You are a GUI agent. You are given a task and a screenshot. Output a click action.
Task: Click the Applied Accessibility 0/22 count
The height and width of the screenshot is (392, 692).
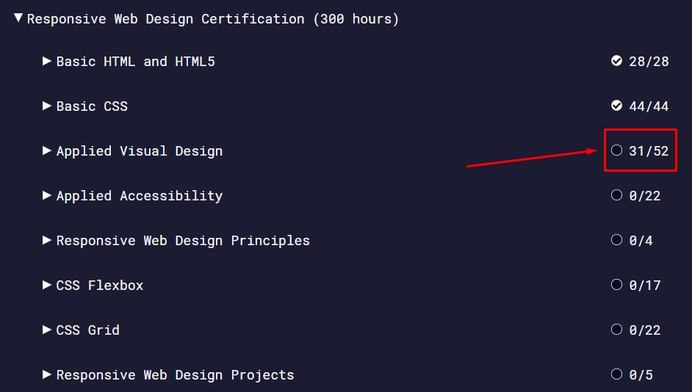pos(645,196)
